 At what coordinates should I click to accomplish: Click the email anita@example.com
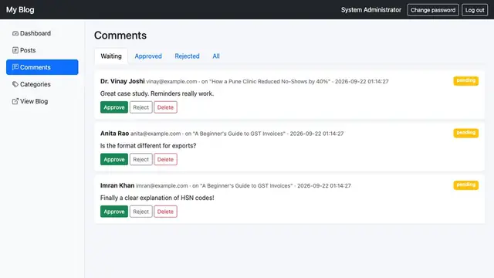coord(156,134)
